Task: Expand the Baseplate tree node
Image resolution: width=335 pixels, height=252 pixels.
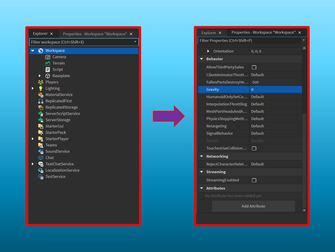Action: (40, 76)
